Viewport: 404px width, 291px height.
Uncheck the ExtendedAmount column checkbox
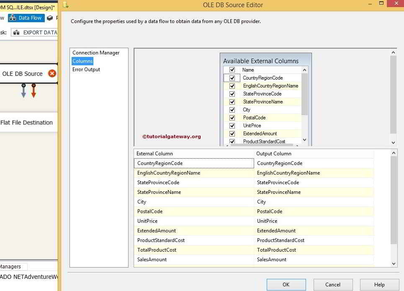pyautogui.click(x=232, y=134)
